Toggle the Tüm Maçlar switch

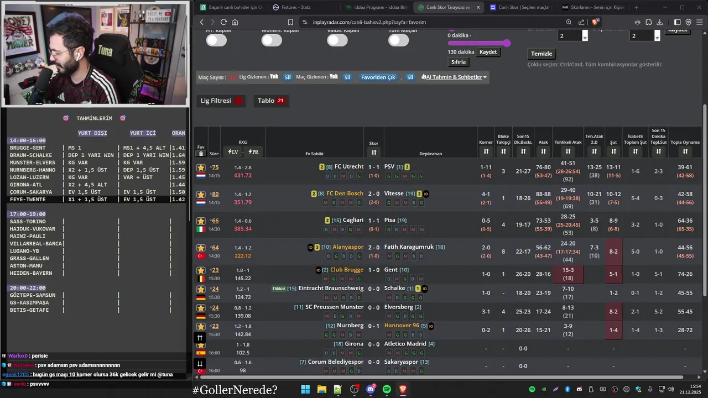[398, 40]
